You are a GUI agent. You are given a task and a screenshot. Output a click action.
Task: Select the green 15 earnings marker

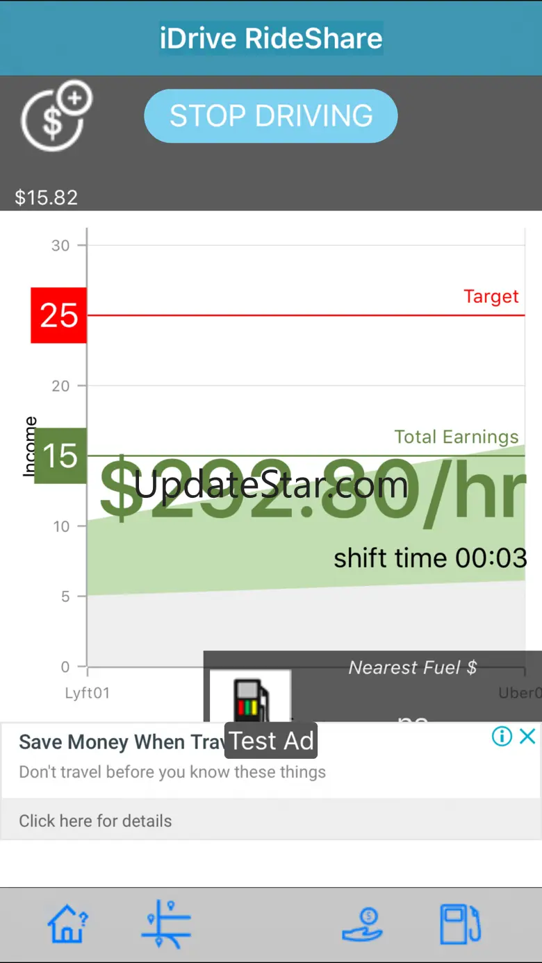point(60,455)
